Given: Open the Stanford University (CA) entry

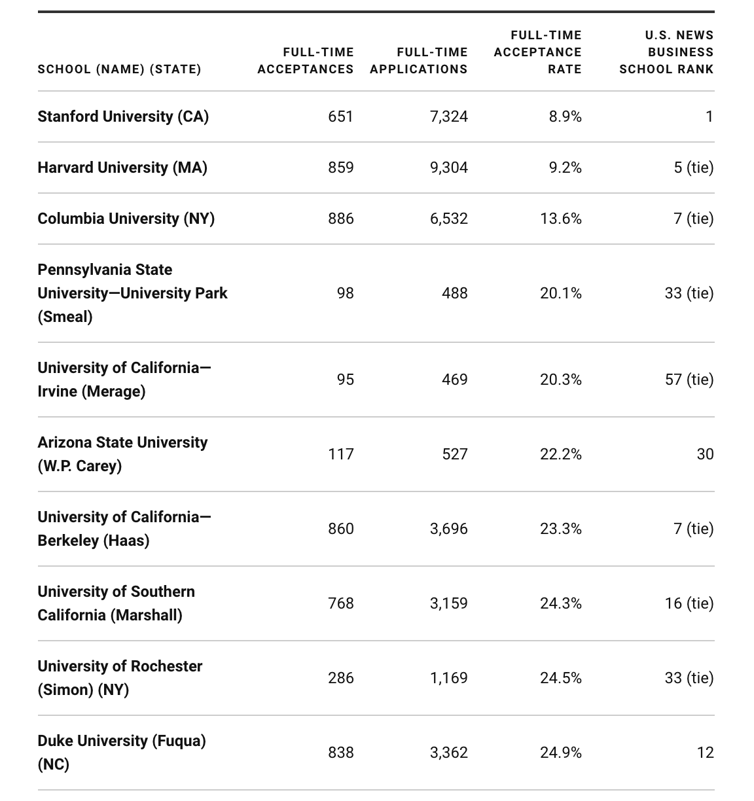Looking at the screenshot, I should tap(123, 116).
